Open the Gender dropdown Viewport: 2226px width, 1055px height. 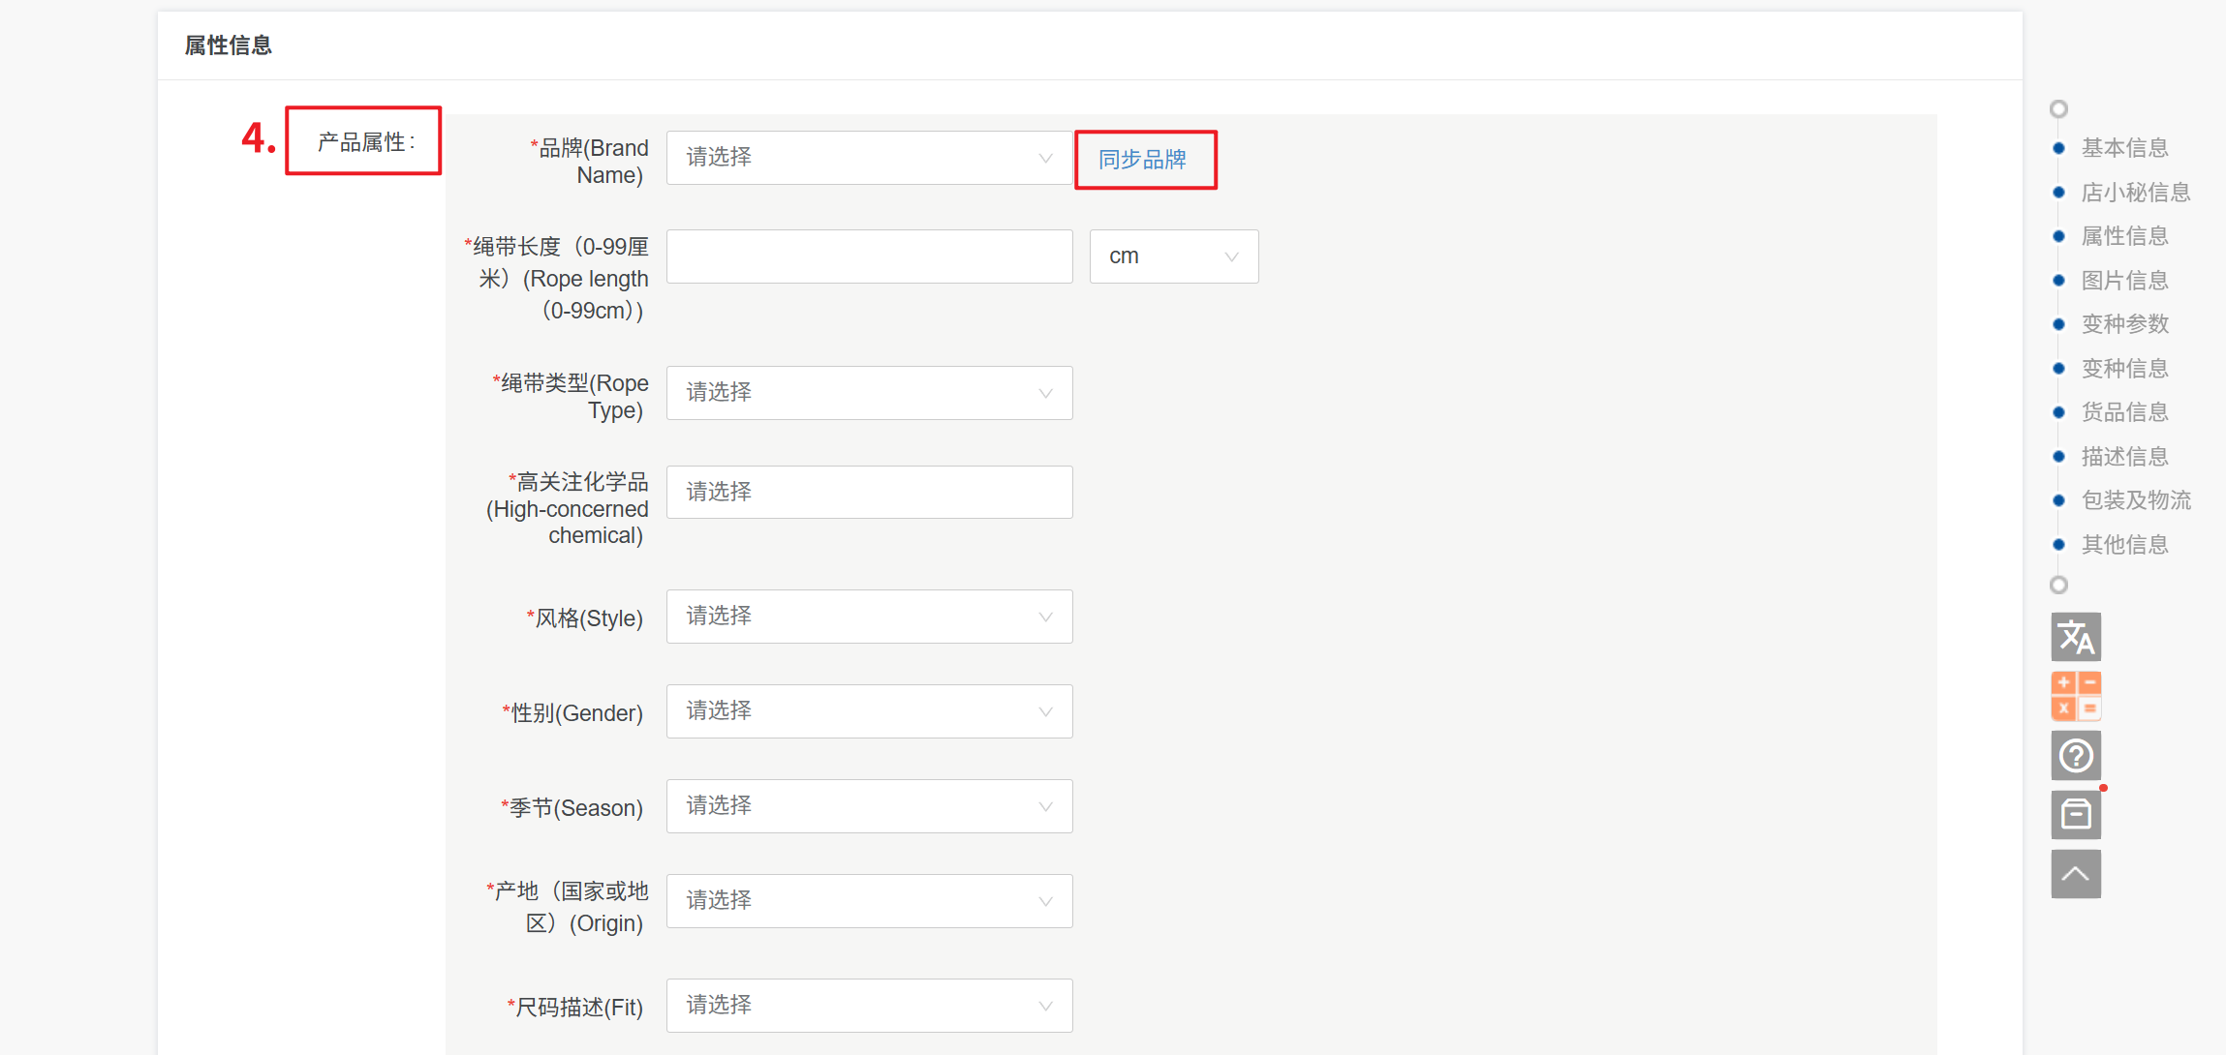[x=869, y=711]
